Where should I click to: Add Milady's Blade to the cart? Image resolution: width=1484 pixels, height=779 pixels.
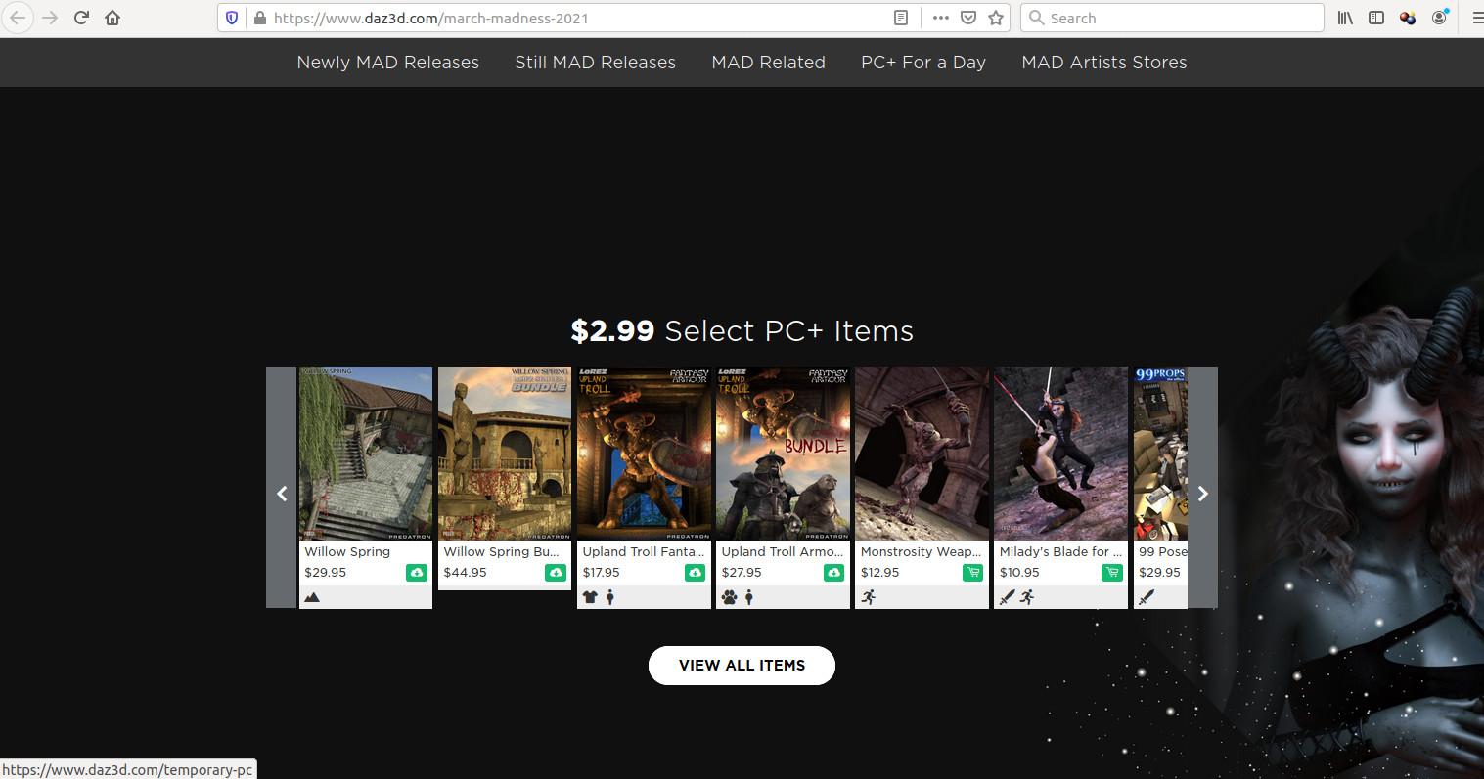point(1111,573)
